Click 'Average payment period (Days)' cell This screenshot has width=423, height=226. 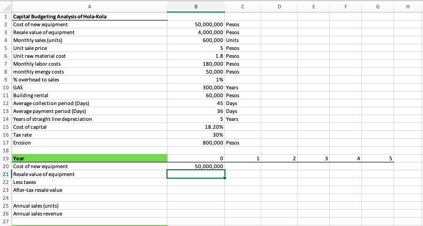coord(90,111)
